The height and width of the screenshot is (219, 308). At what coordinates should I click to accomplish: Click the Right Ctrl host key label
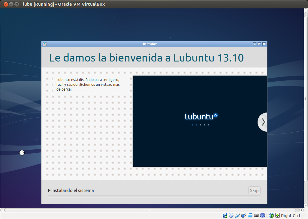[290, 215]
